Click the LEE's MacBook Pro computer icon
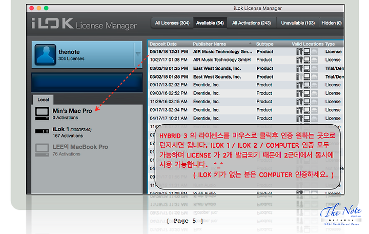 pyautogui.click(x=42, y=150)
